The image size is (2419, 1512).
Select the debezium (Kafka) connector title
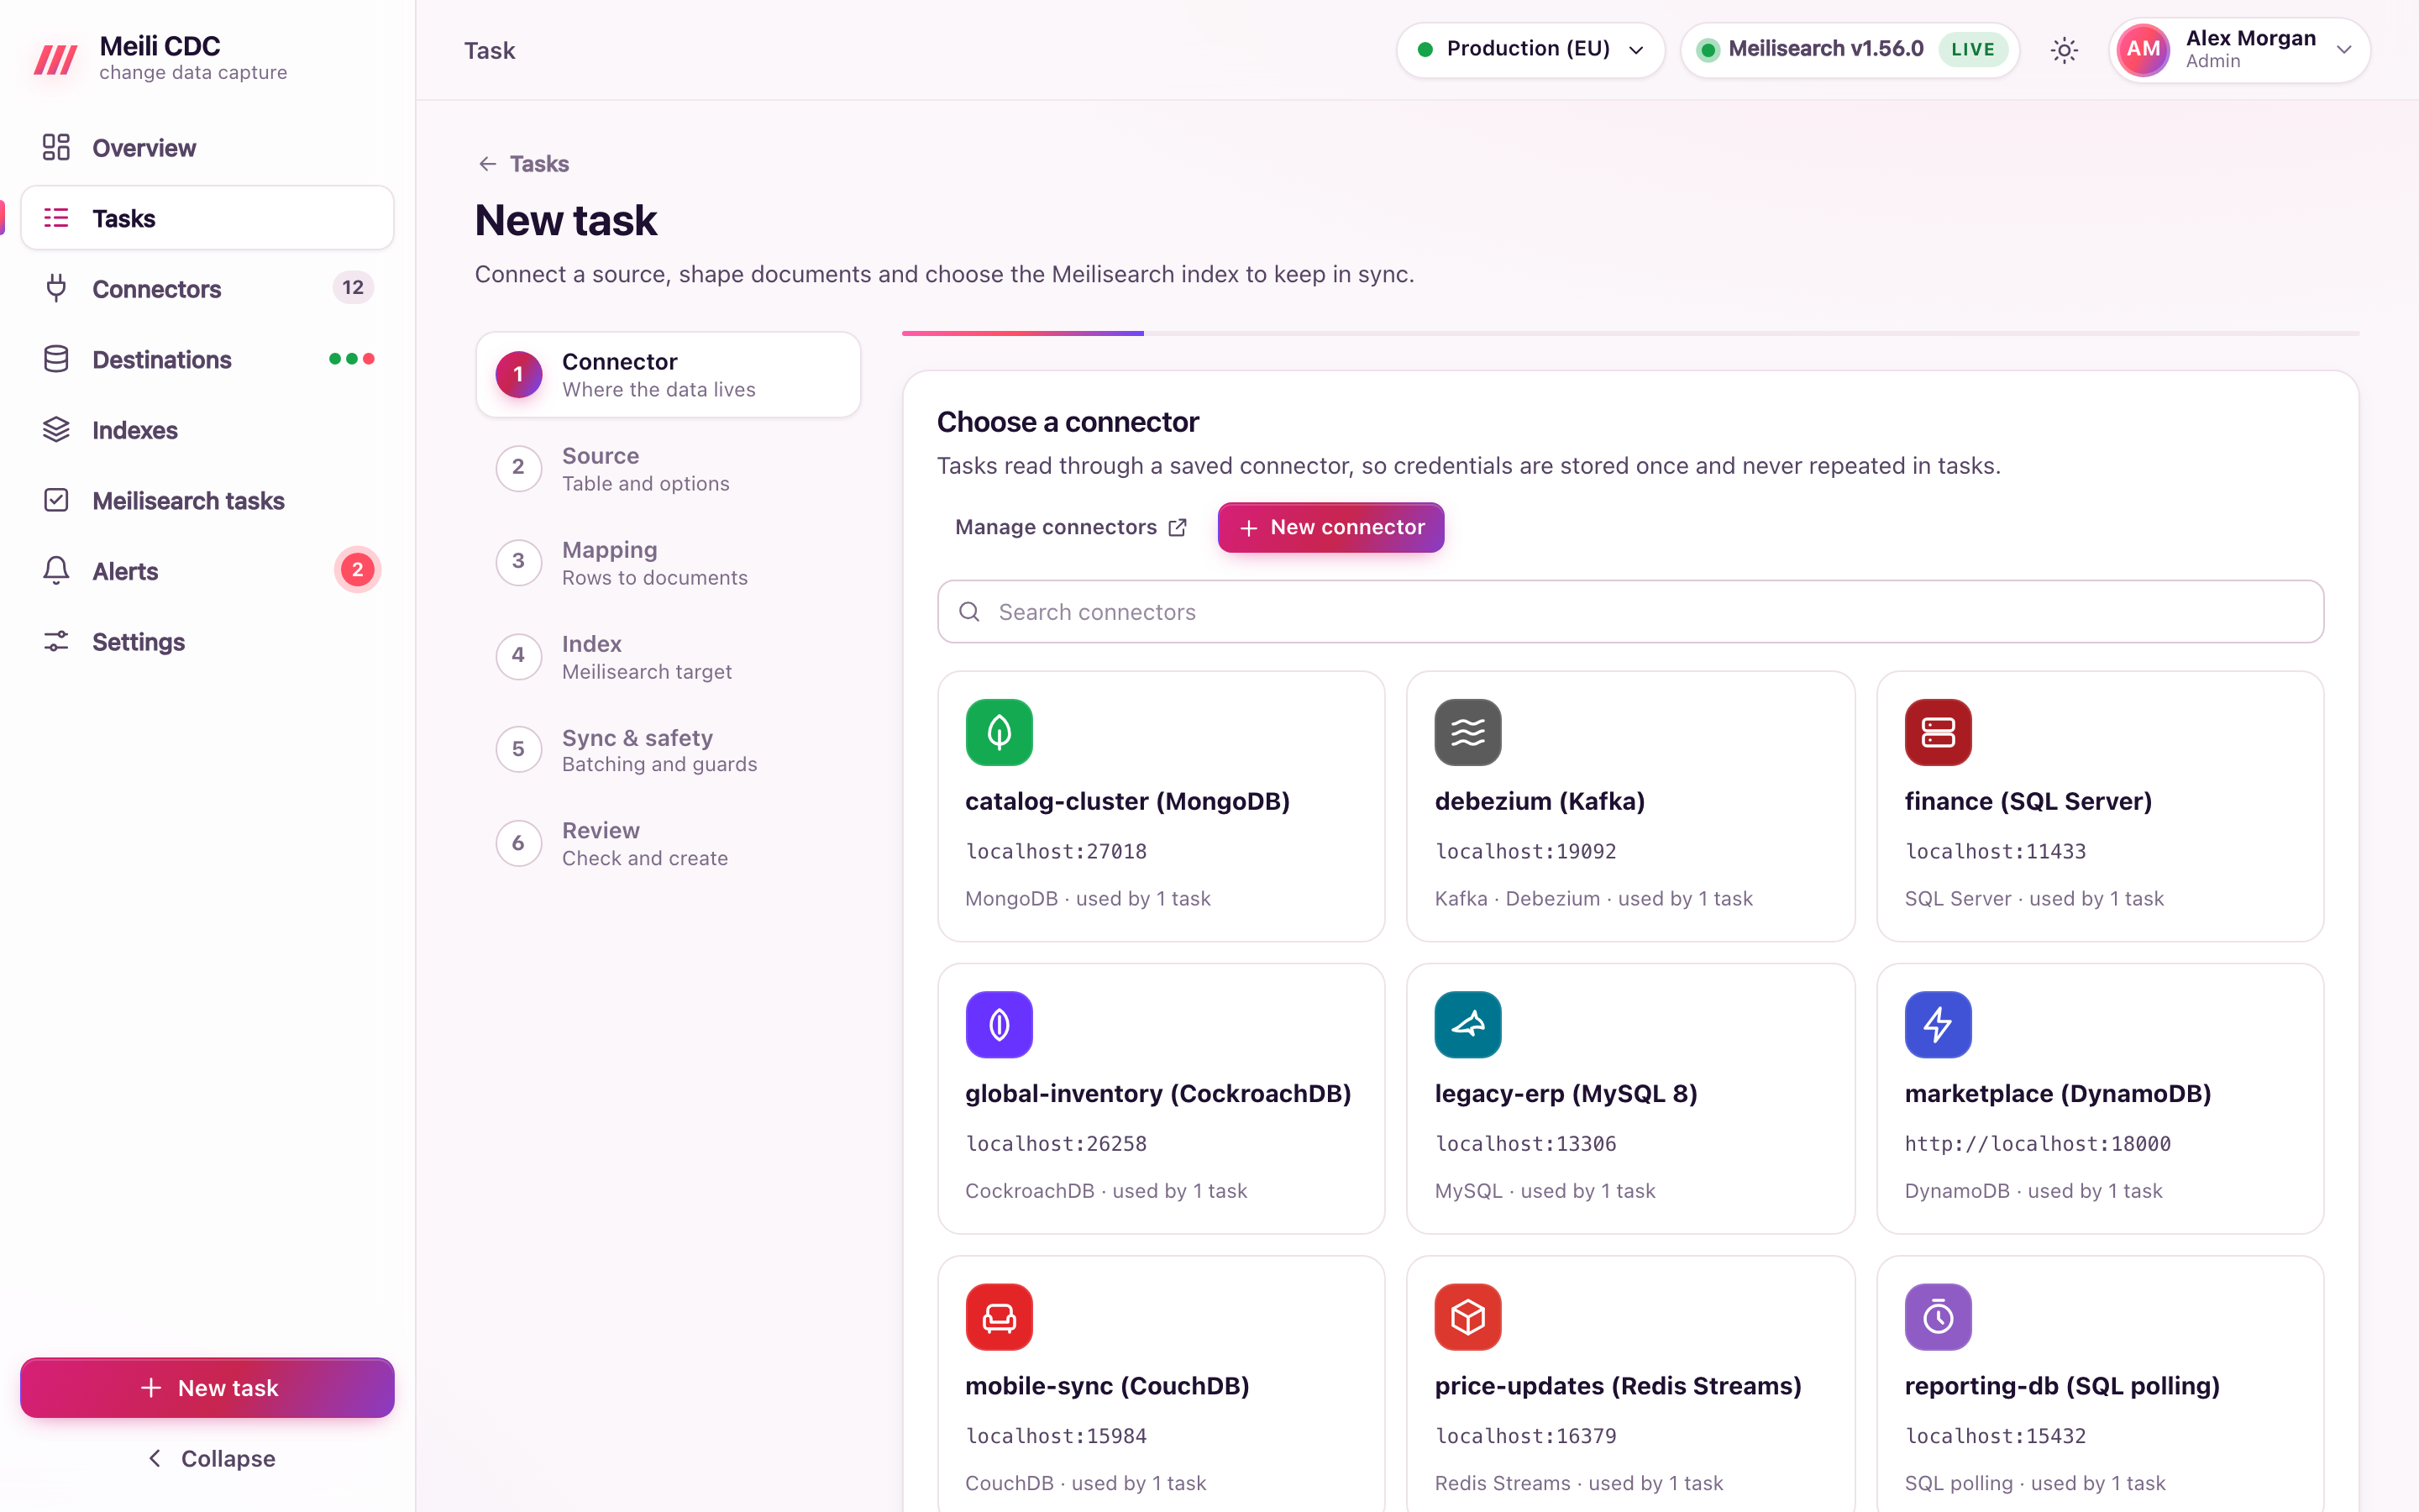click(x=1540, y=801)
